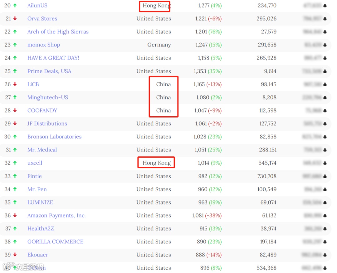This screenshot has width=337, height=273.
Task: Click the lock icon in Mr. Pen row
Action: pos(325,189)
